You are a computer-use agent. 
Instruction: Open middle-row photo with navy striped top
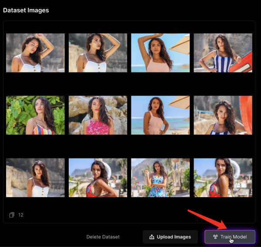(223, 115)
